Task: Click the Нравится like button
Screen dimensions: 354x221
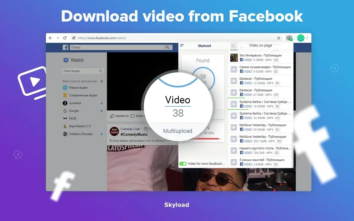Action: (x=119, y=116)
